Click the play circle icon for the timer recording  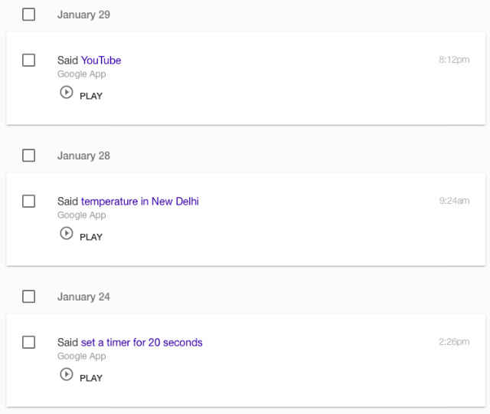(67, 374)
